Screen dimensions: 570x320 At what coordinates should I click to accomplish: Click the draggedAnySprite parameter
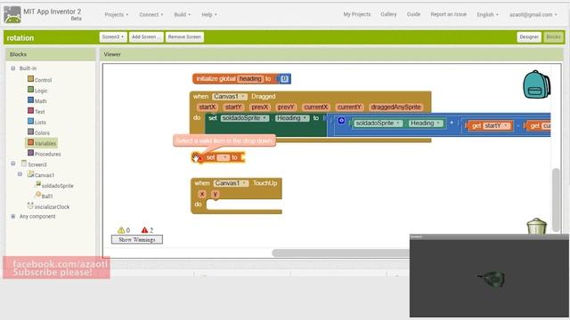(395, 107)
